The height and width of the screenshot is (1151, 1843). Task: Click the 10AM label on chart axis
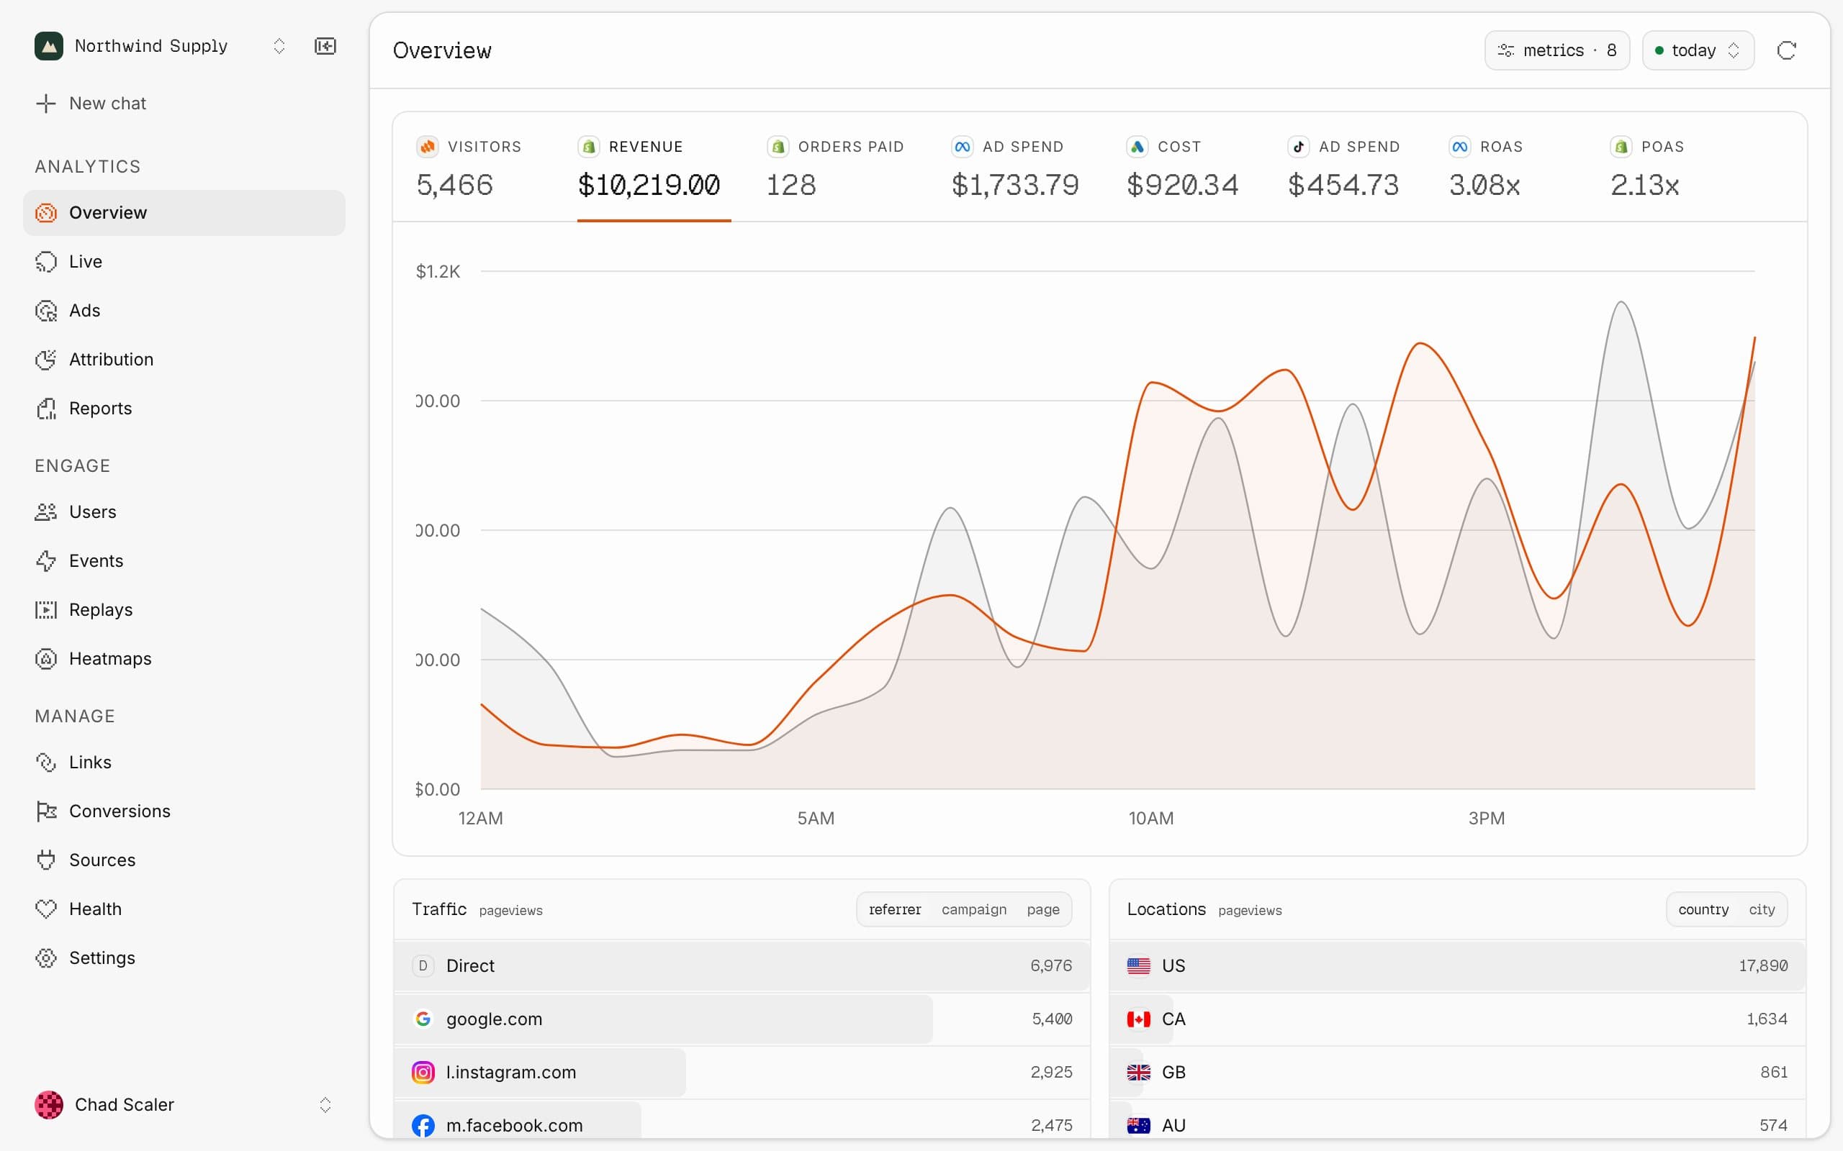coord(1150,819)
